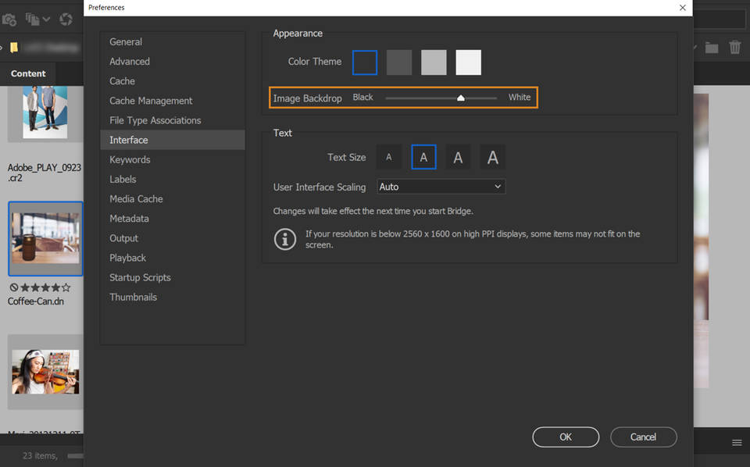Screen dimensions: 750x467
Task: Select the smallest Text Size option
Action: click(x=388, y=157)
